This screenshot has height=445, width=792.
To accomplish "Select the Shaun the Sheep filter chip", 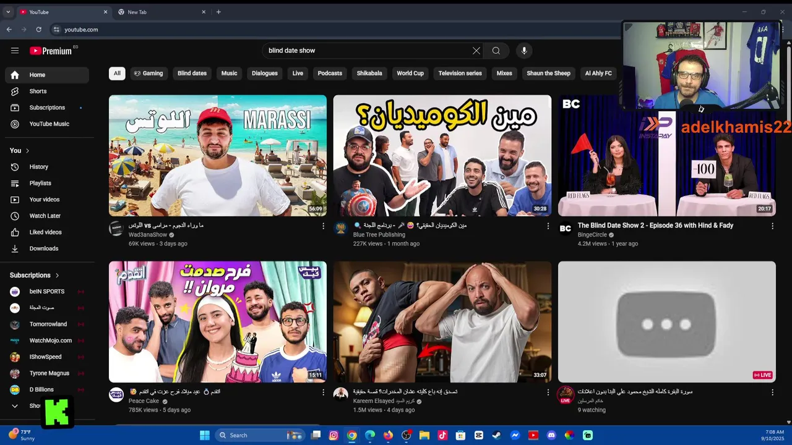I will coord(548,74).
